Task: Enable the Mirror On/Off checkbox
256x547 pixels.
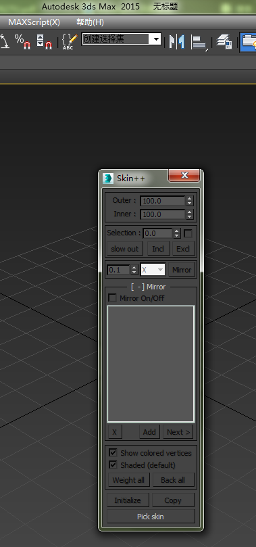Action: pyautogui.click(x=112, y=298)
